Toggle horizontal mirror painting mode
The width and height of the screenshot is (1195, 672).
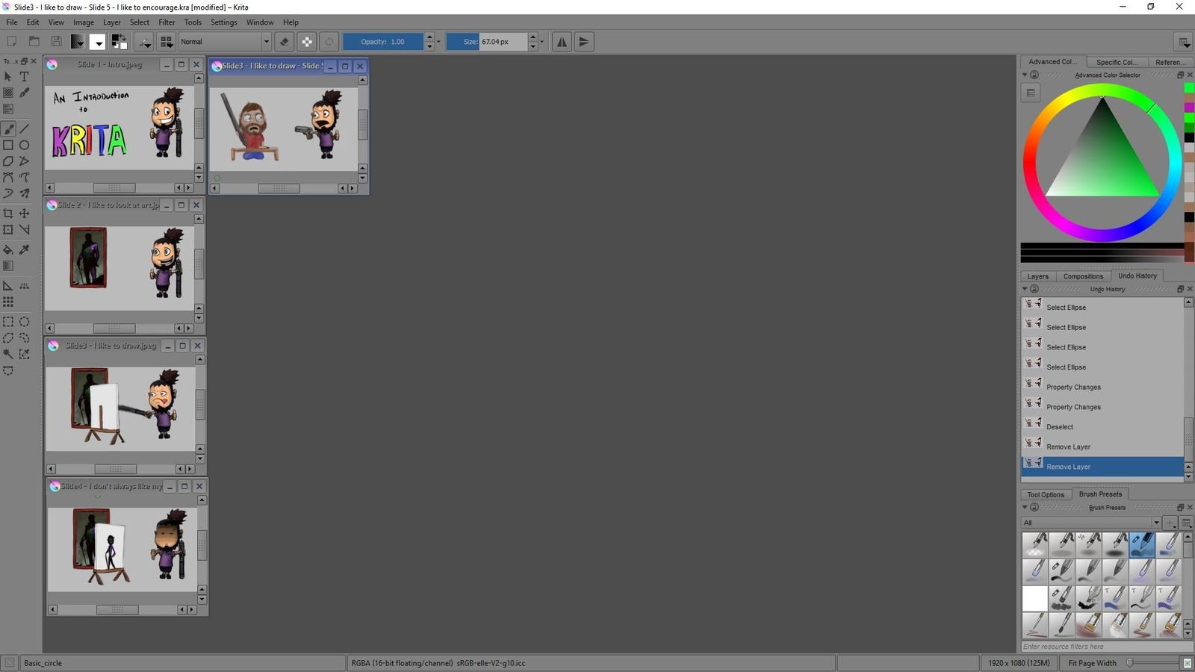click(562, 42)
